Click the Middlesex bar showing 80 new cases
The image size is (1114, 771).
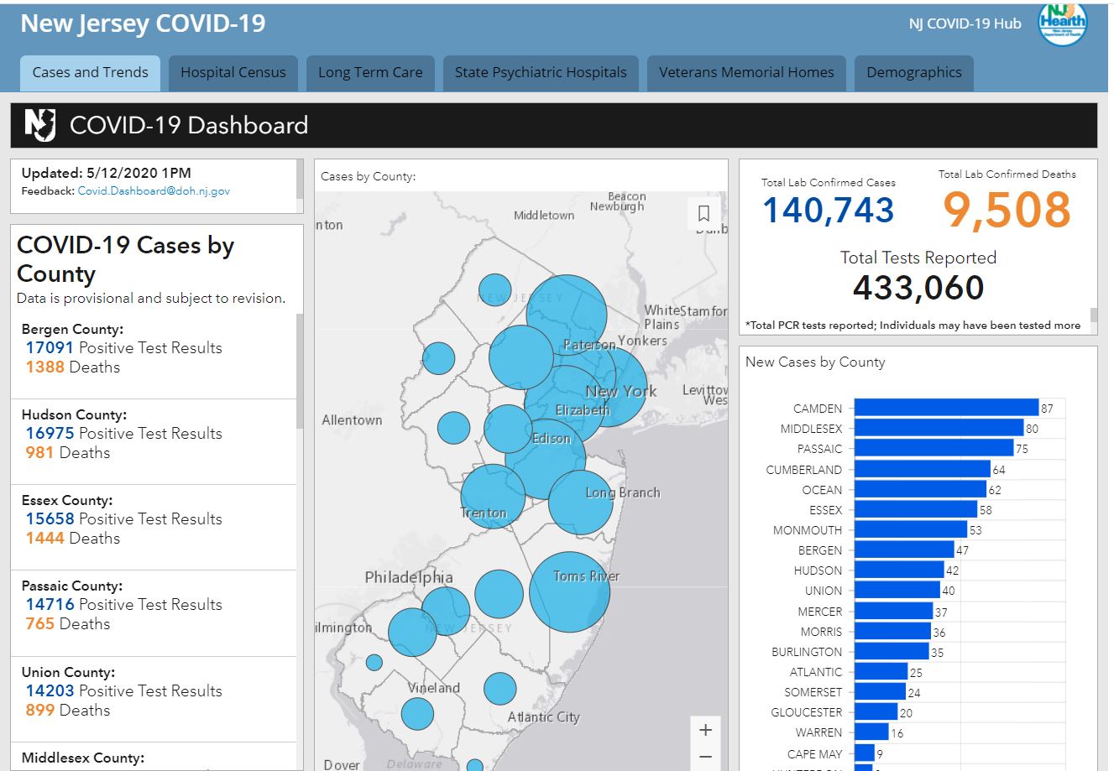tap(939, 428)
